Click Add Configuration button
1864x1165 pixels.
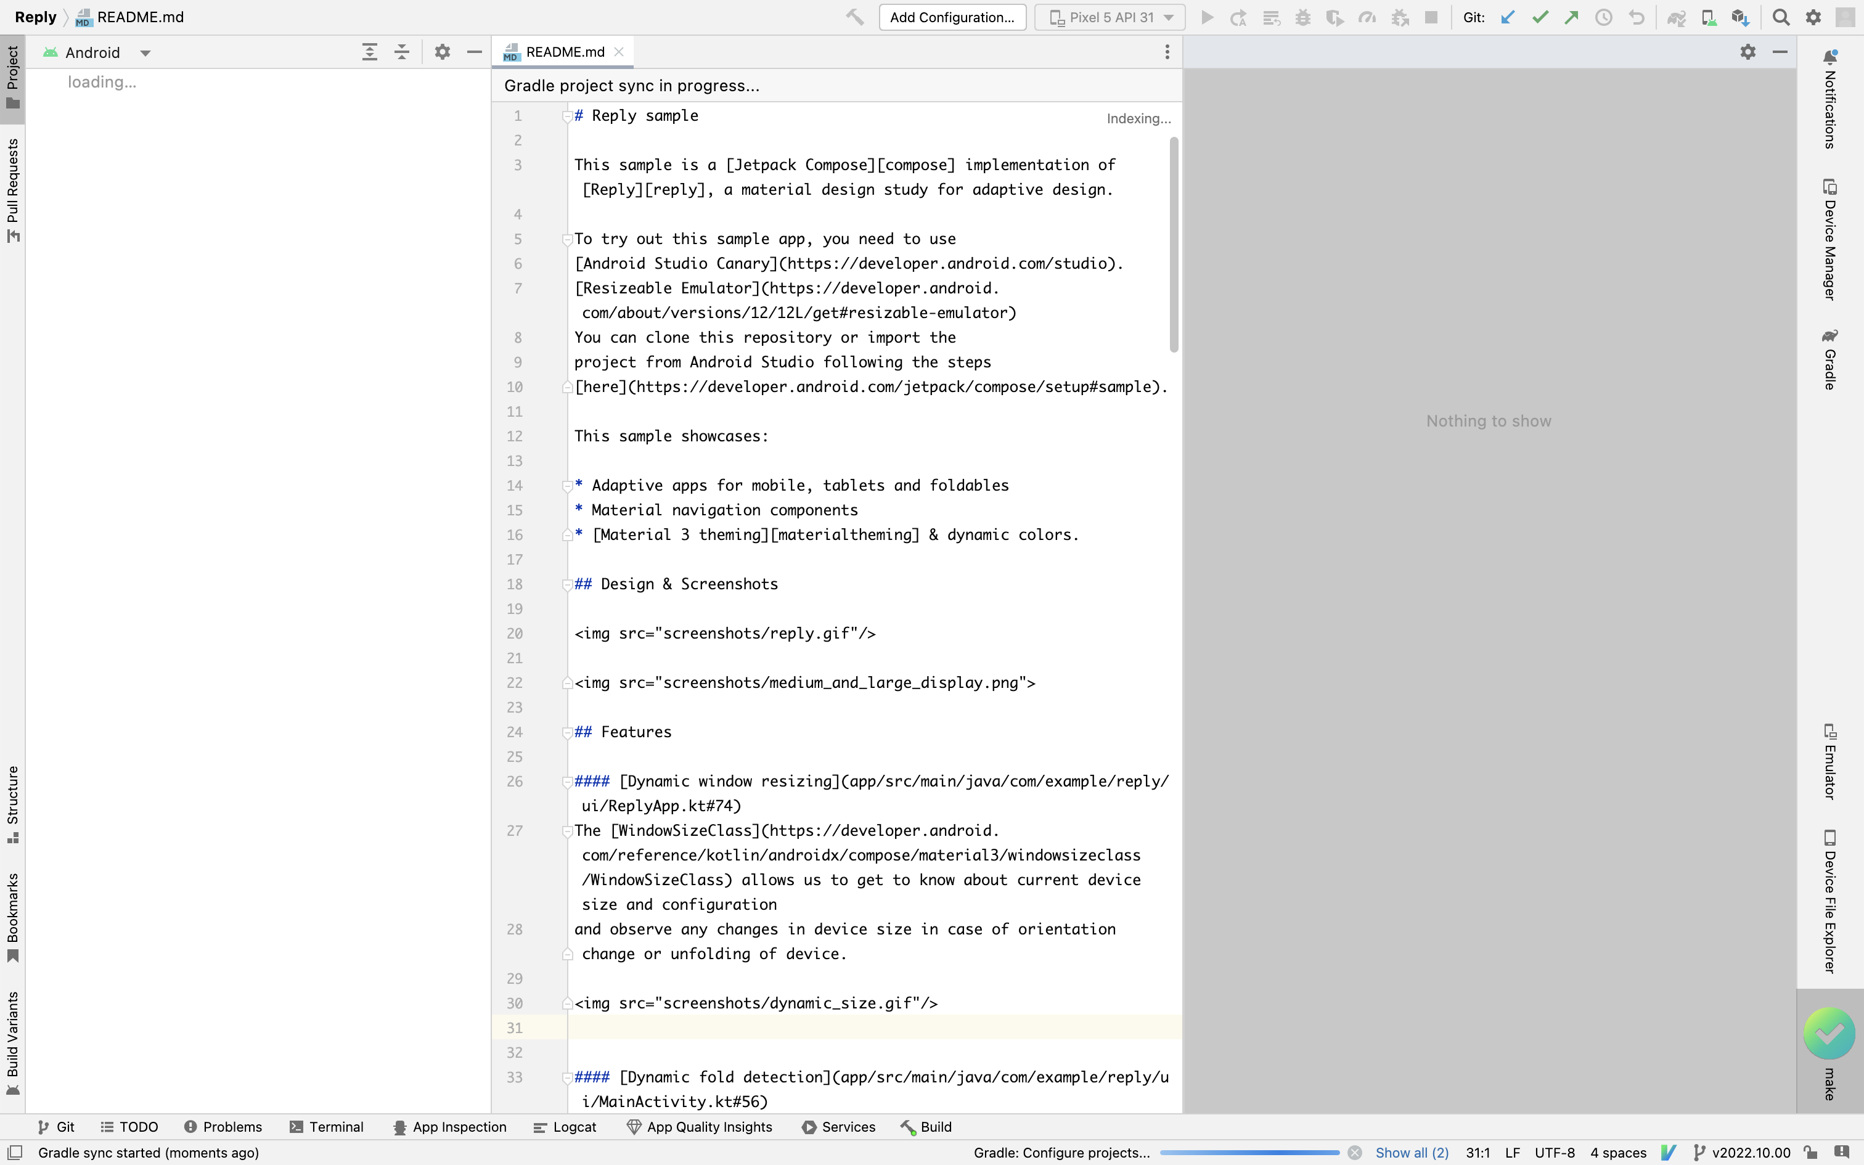952,17
